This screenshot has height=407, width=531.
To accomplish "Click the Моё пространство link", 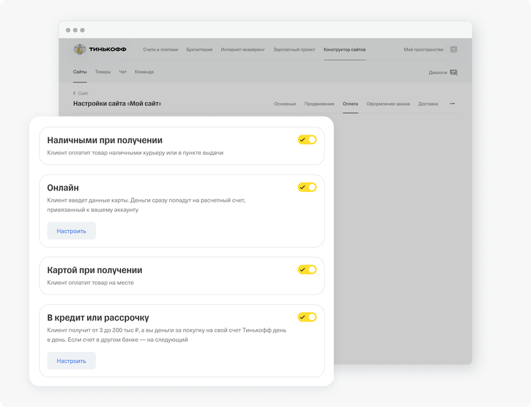I will click(424, 49).
